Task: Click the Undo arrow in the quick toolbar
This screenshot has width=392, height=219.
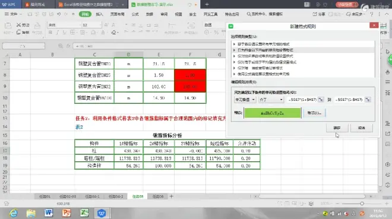Action: [59, 14]
